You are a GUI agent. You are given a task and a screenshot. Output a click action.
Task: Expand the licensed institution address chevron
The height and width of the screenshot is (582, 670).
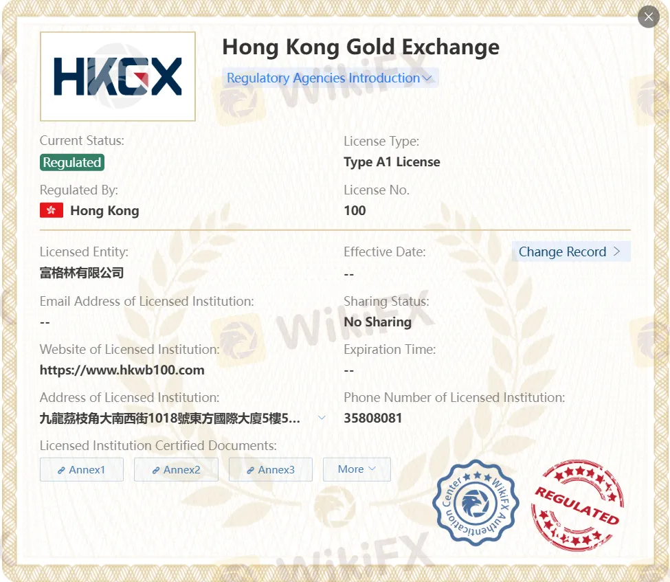click(321, 417)
